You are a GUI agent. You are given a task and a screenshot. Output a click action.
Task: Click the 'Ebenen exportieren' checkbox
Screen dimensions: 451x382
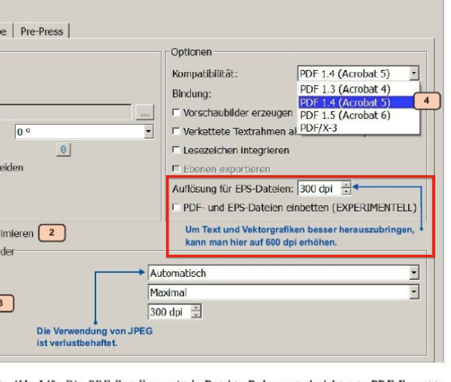[176, 169]
